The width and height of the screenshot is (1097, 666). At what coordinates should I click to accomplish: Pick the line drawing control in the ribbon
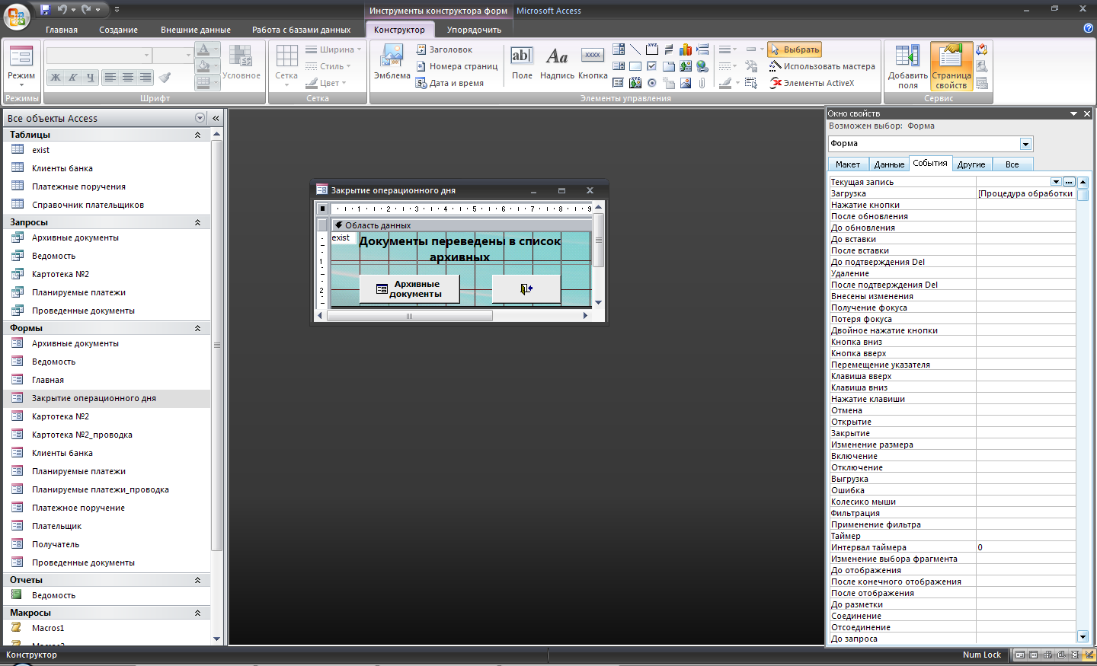coord(635,49)
